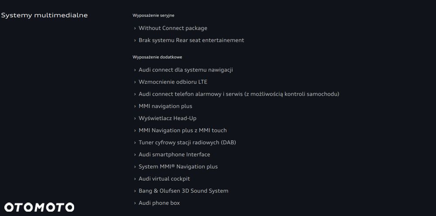Screen dimensions: 436x216
Task: Click the Without Connect package item
Action: tap(173, 28)
